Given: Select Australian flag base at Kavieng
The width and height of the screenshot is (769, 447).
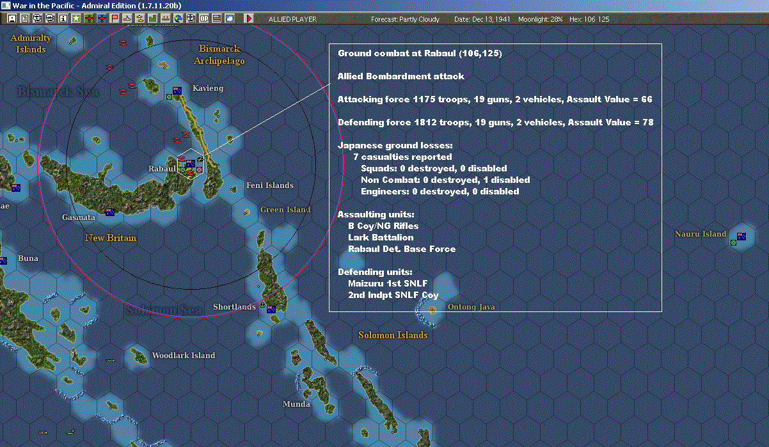Looking at the screenshot, I should coord(177,91).
